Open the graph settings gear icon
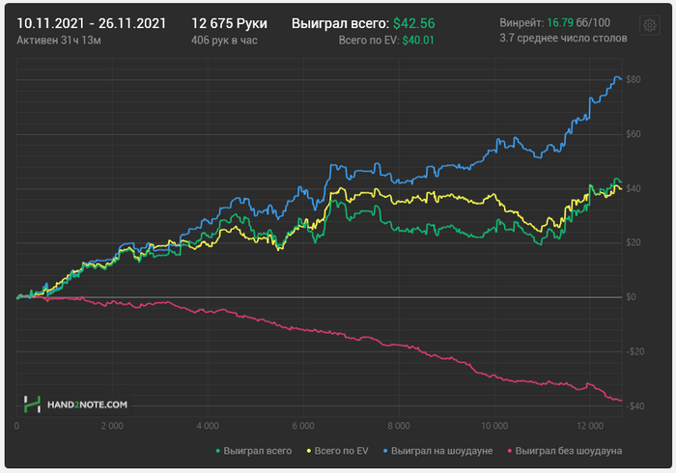 (649, 25)
